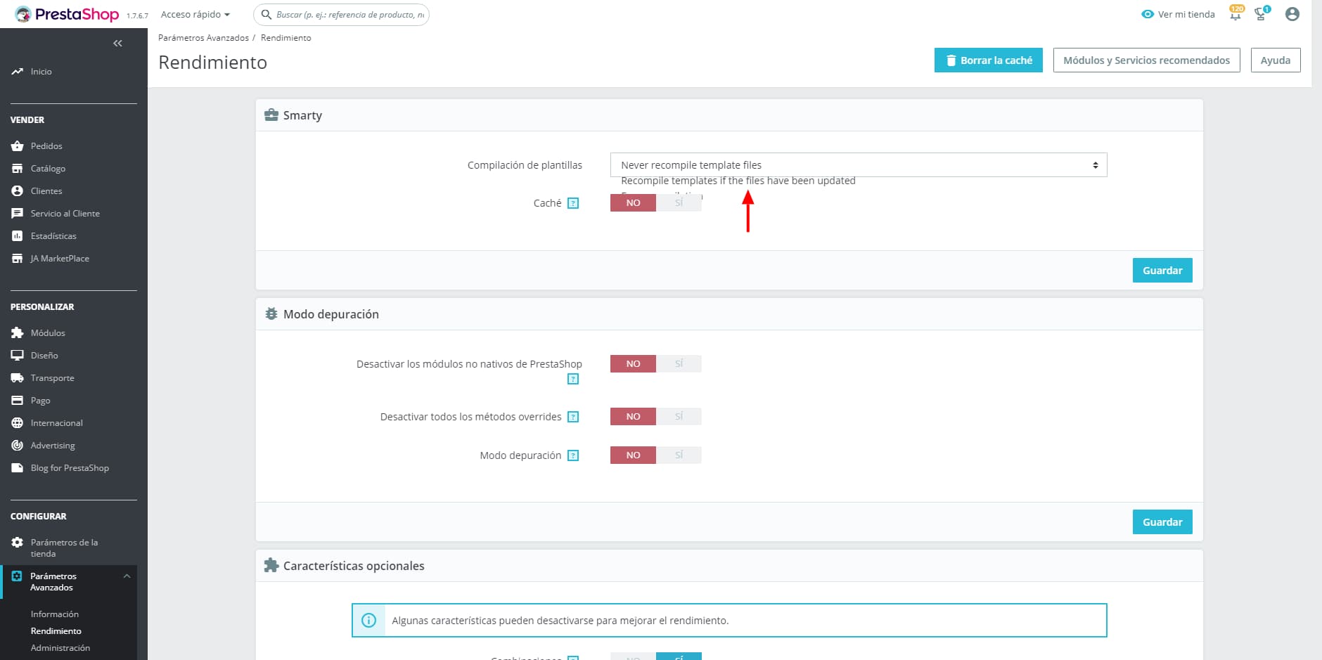Save the Smarty section with Guardar

pyautogui.click(x=1162, y=271)
